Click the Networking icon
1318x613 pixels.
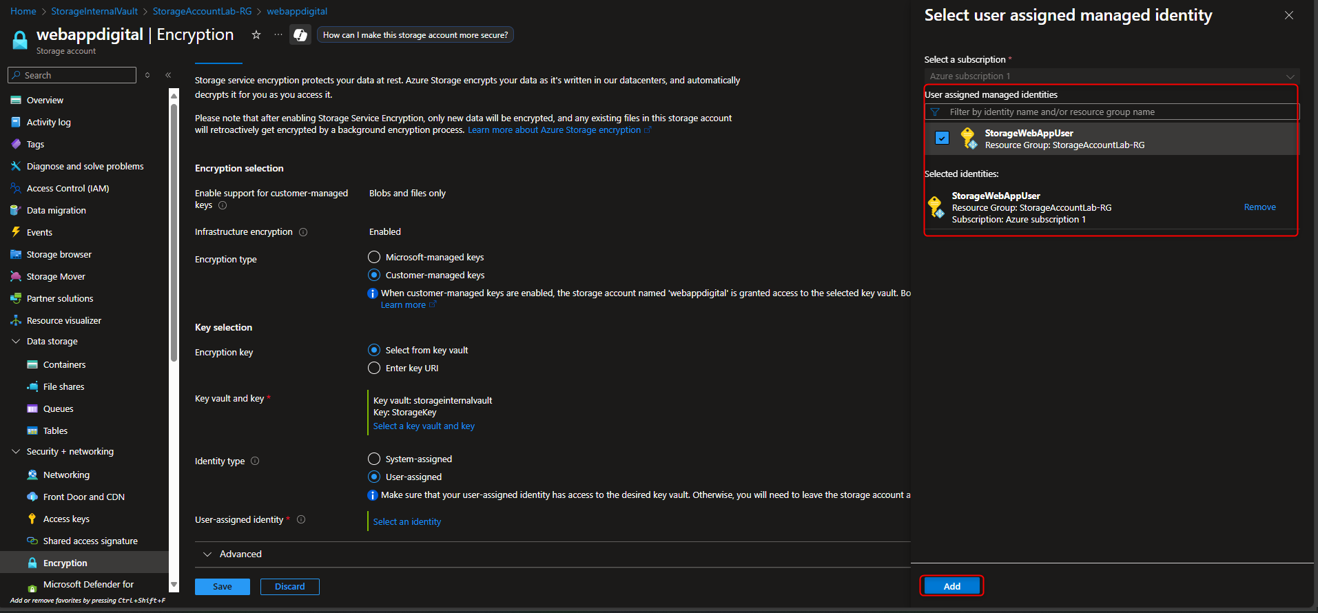(32, 475)
